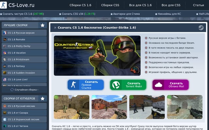Open the icy tunnel screenshot thumbnail

click(x=185, y=107)
